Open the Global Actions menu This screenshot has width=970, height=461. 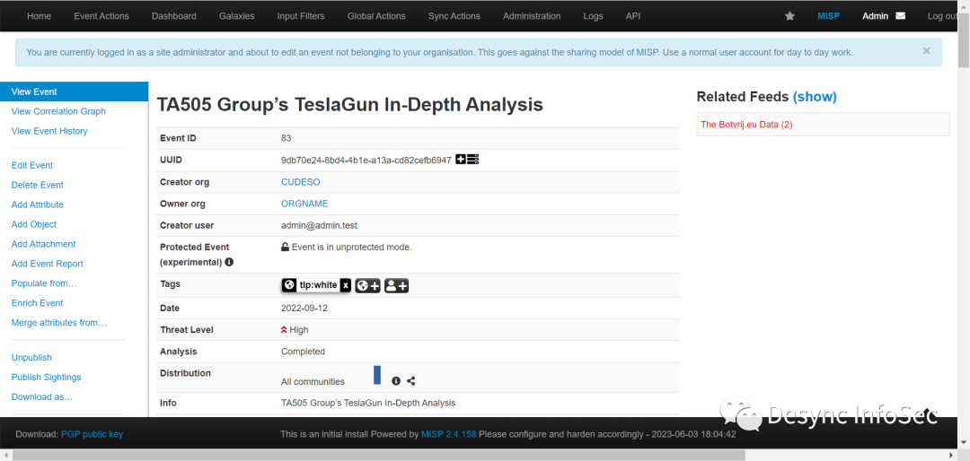coord(376,16)
